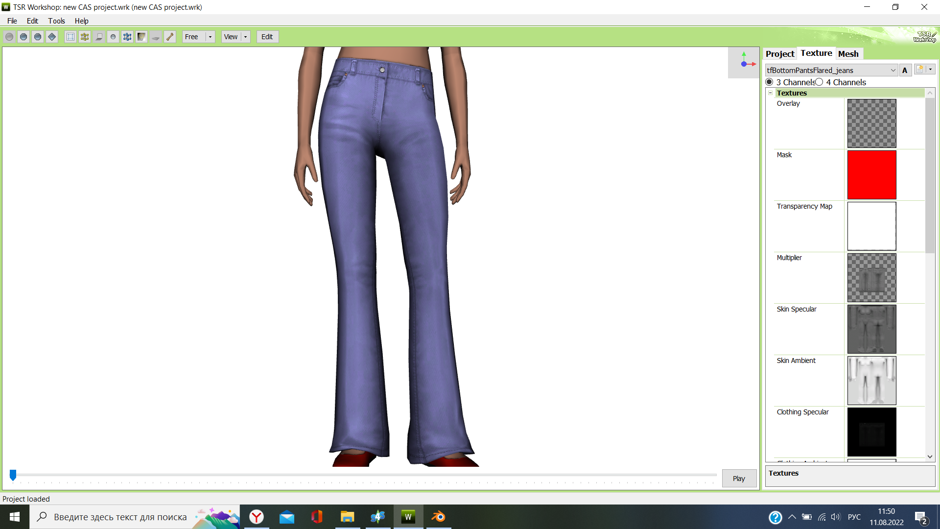This screenshot has width=940, height=529.
Task: Open the Blender icon on the taskbar
Action: [438, 517]
